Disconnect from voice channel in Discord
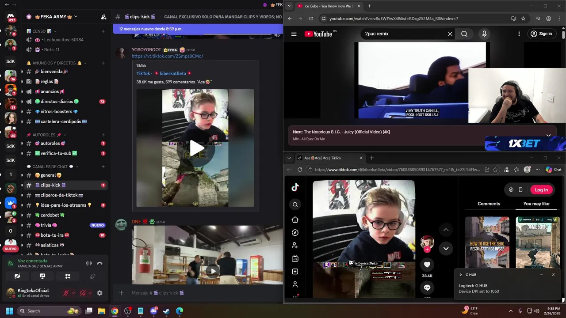 coord(99,263)
